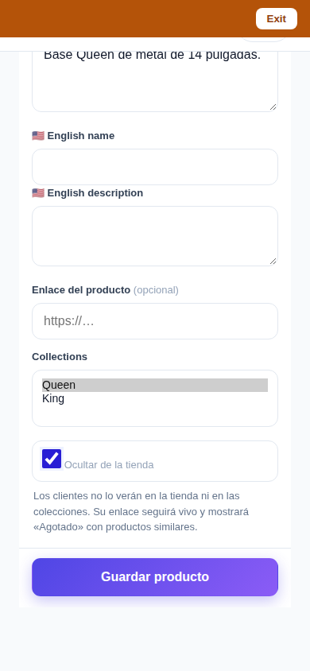Save with Guardar producto button
The image size is (310, 671).
click(155, 577)
